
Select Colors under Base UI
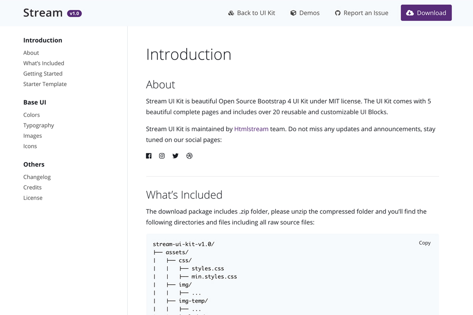(x=32, y=115)
